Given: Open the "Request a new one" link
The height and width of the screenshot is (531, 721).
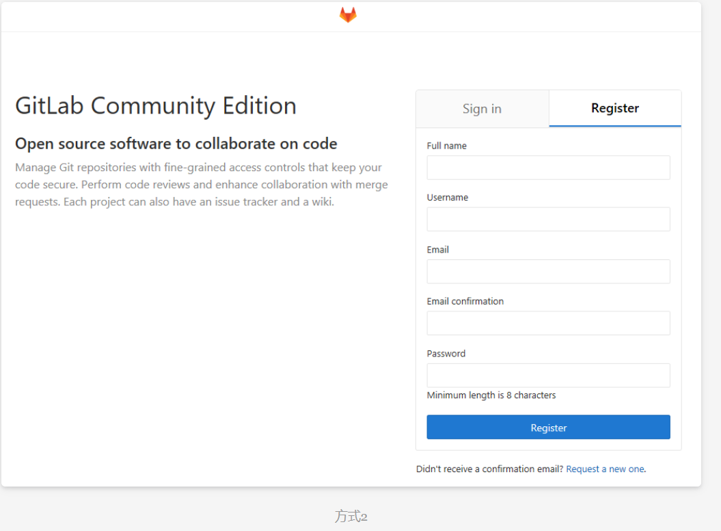Looking at the screenshot, I should tap(605, 469).
